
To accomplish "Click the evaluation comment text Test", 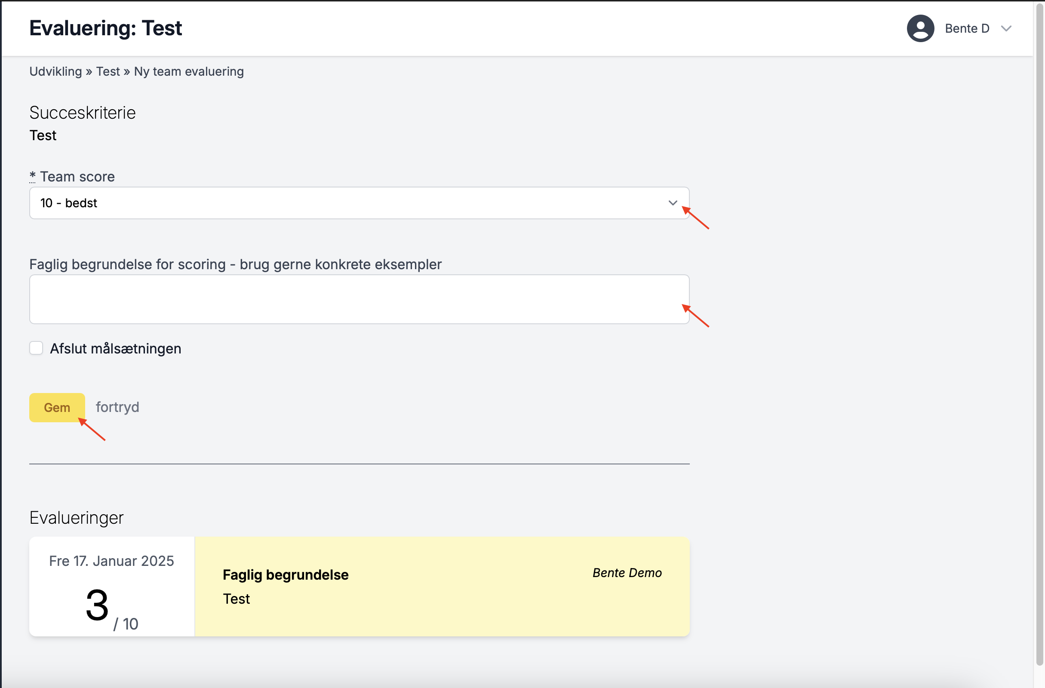I will (236, 599).
